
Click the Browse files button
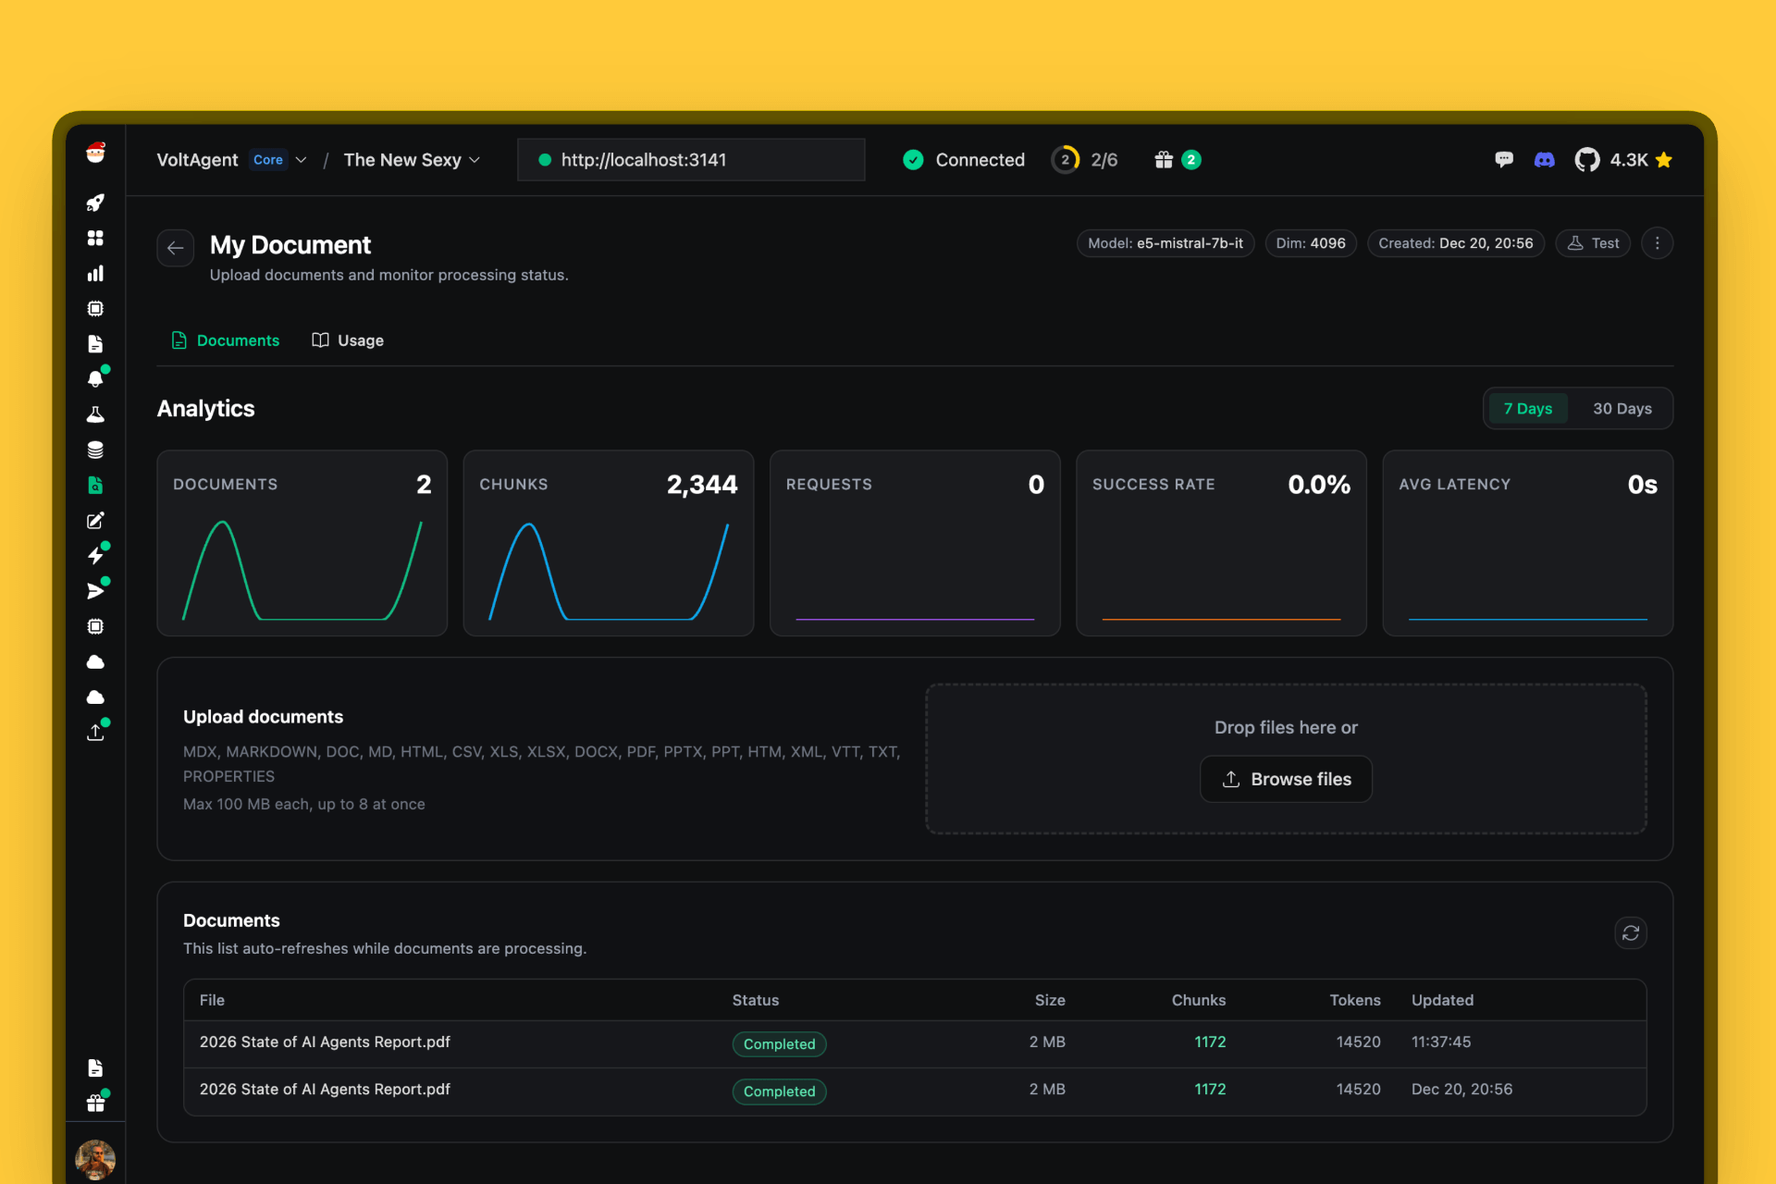pos(1286,778)
